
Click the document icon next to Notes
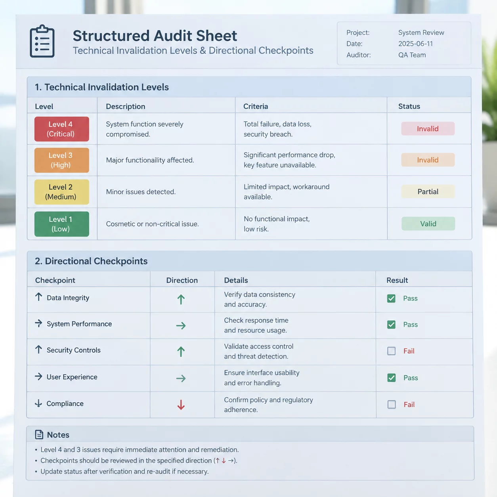(39, 434)
